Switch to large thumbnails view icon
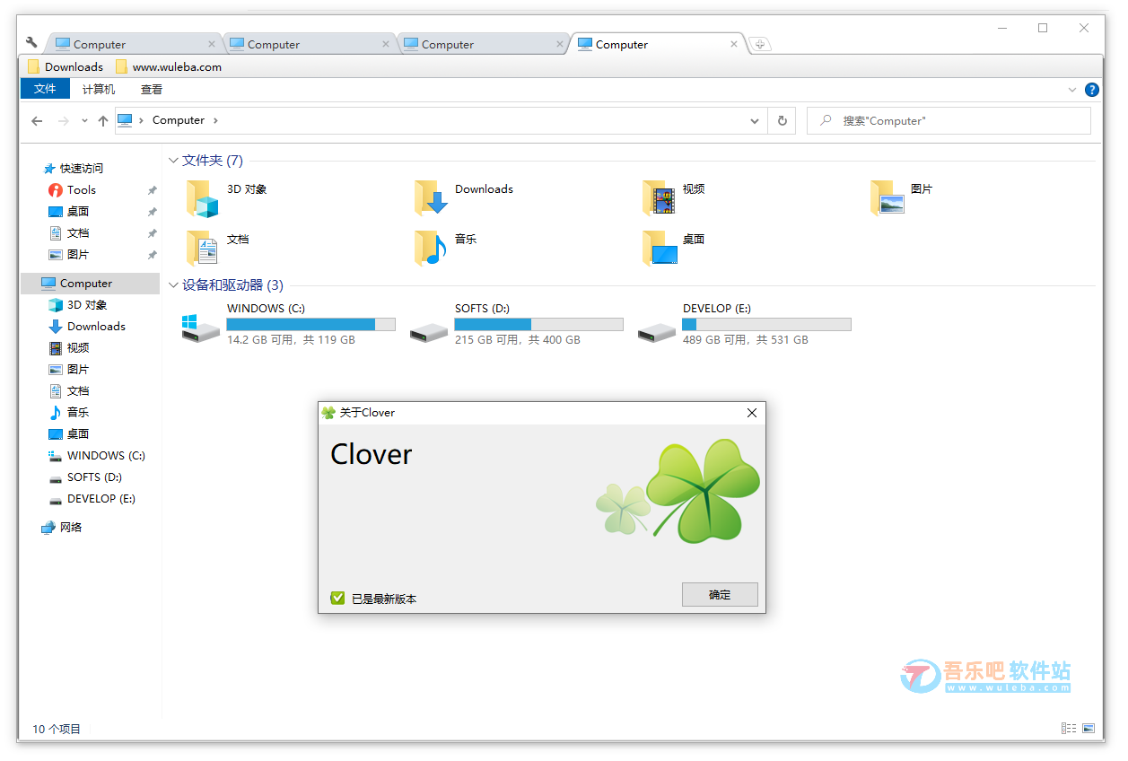 (1089, 729)
